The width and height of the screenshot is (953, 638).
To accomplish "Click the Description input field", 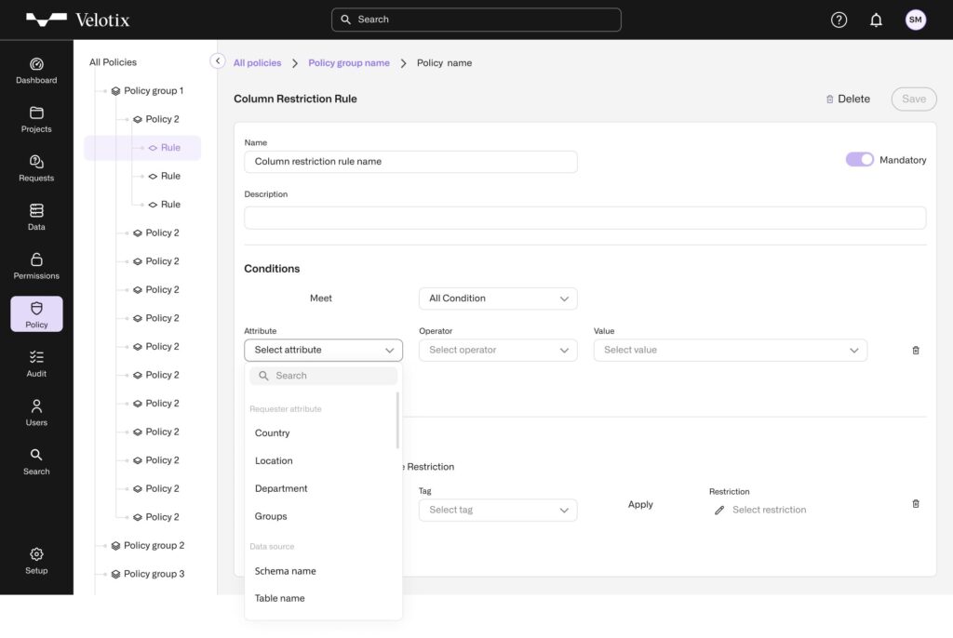I will click(x=584, y=218).
